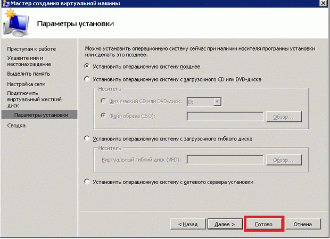Select 'Установить операционную систему позднее' radio button
The height and width of the screenshot is (239, 330).
[x=88, y=67]
